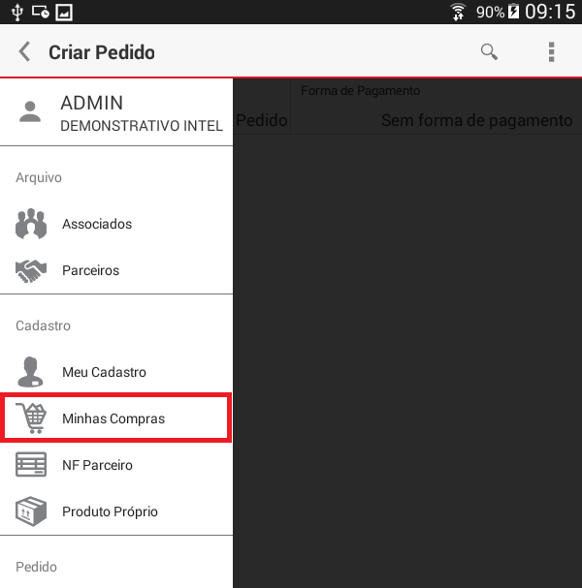Open the search magnifier icon

pos(489,51)
